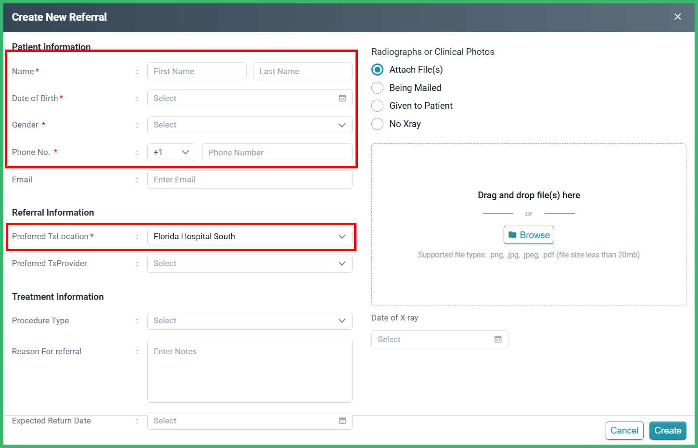The image size is (698, 448).
Task: Enable the Attach File(s) radio option
Action: [377, 69]
